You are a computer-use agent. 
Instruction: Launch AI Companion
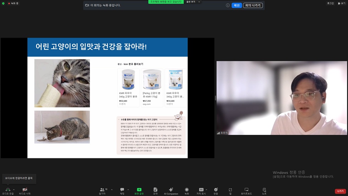coord(171,190)
